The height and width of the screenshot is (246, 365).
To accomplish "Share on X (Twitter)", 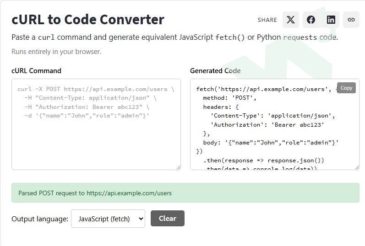I will pos(290,20).
